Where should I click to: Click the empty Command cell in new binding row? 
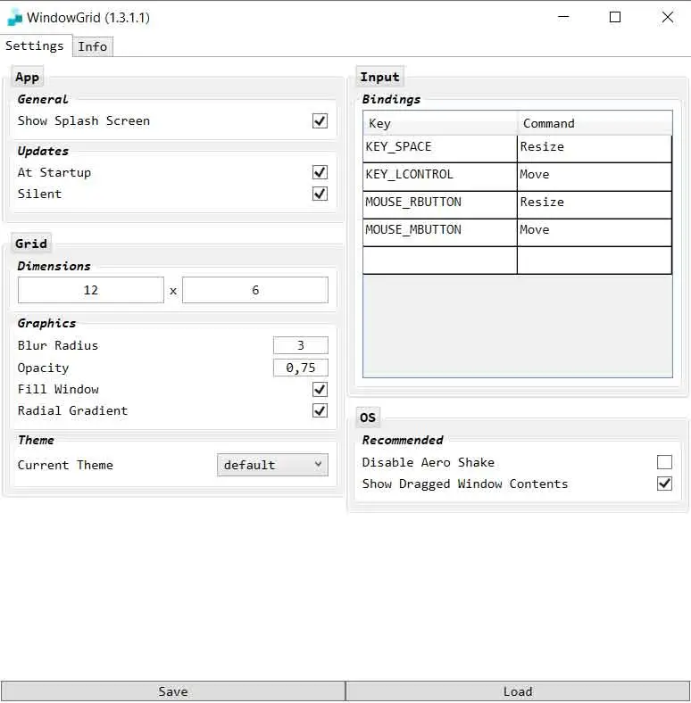[x=595, y=260]
